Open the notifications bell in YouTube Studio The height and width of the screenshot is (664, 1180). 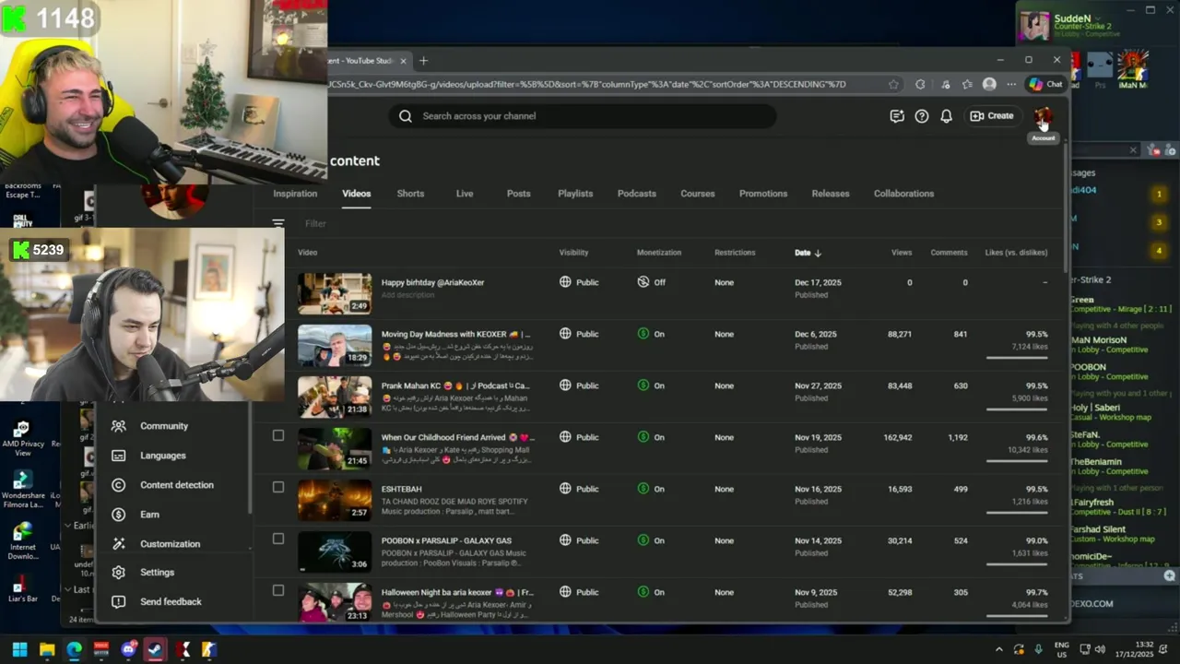[x=946, y=116]
